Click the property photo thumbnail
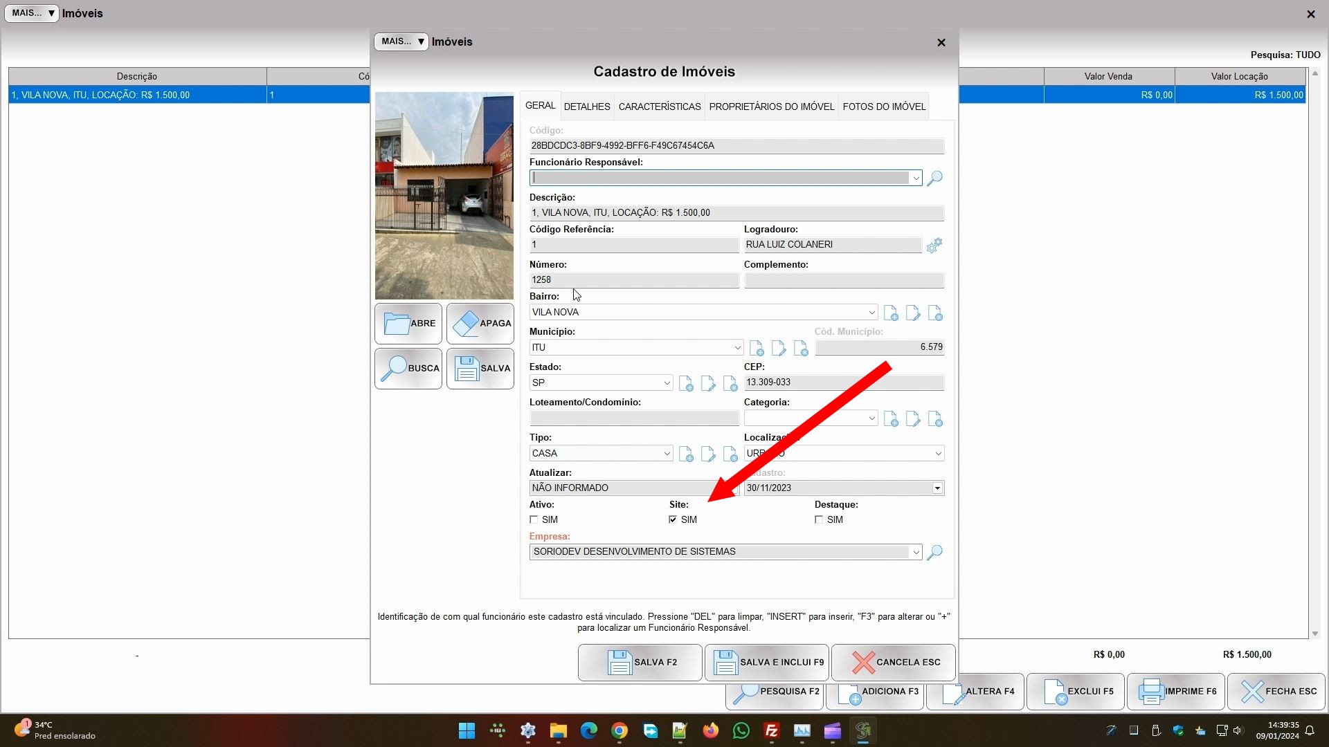 point(444,196)
